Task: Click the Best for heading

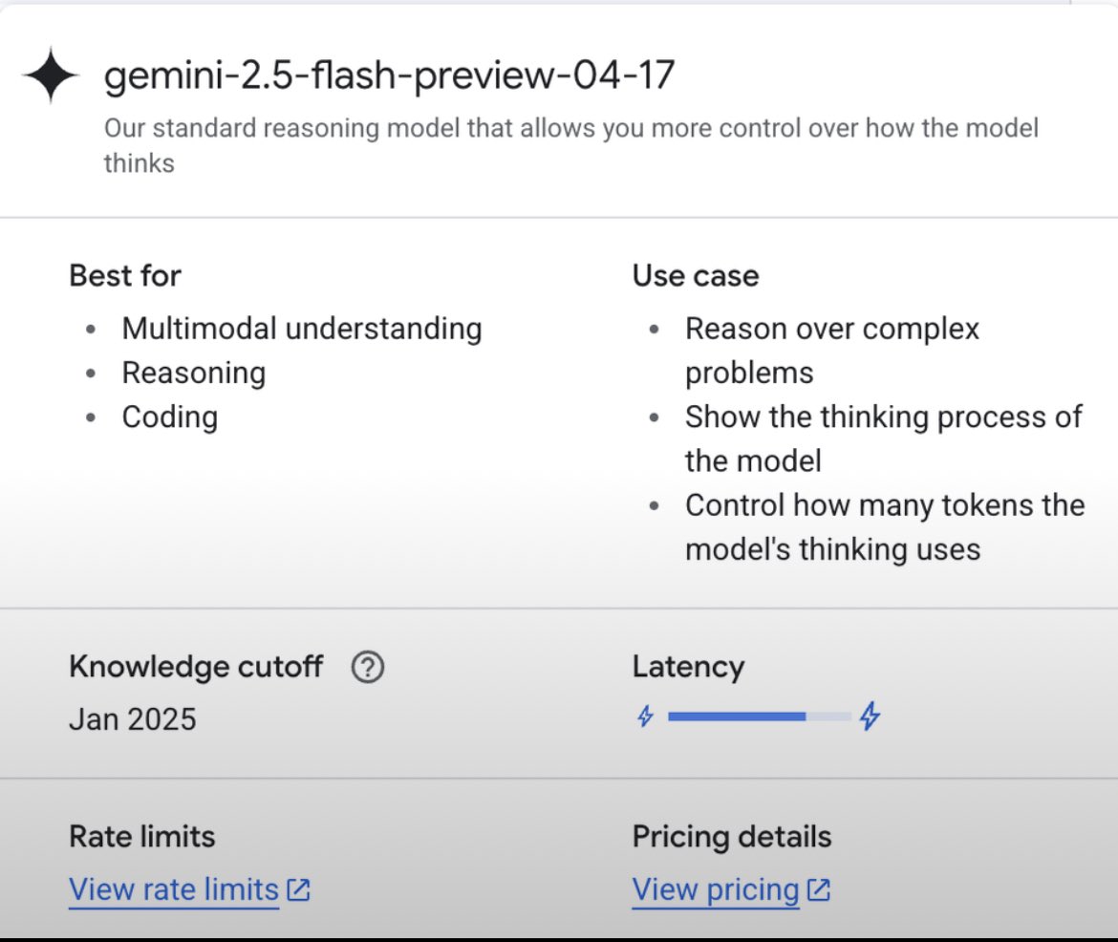Action: pos(125,276)
